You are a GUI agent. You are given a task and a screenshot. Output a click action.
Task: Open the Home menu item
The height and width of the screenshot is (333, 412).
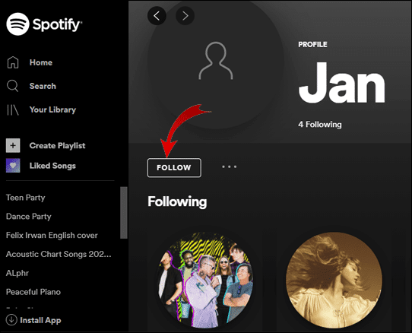(41, 62)
